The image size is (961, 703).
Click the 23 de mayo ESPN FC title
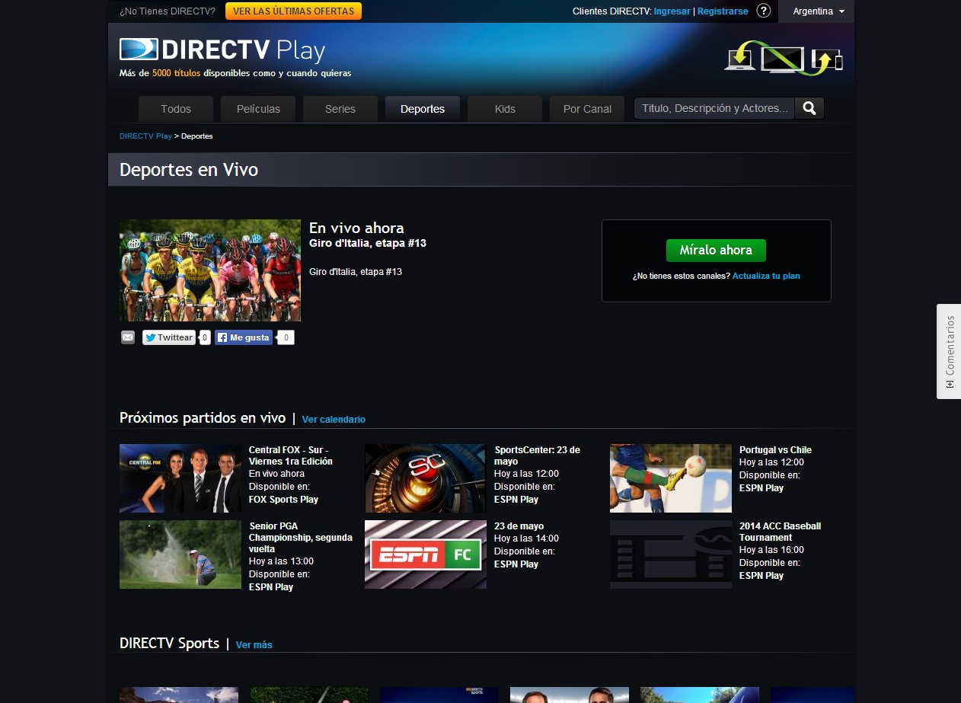pos(519,526)
